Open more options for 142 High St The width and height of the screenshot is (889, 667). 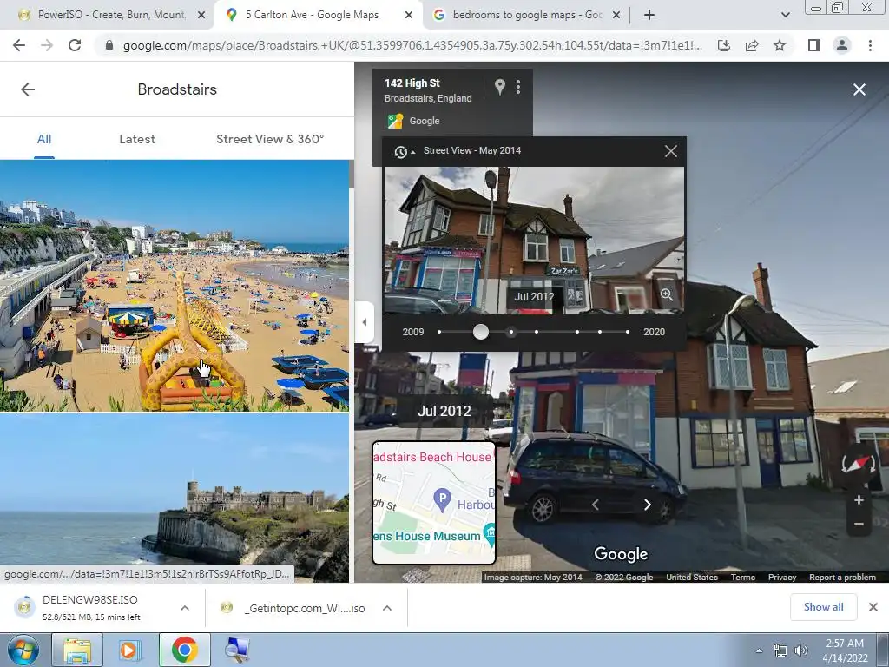point(518,87)
